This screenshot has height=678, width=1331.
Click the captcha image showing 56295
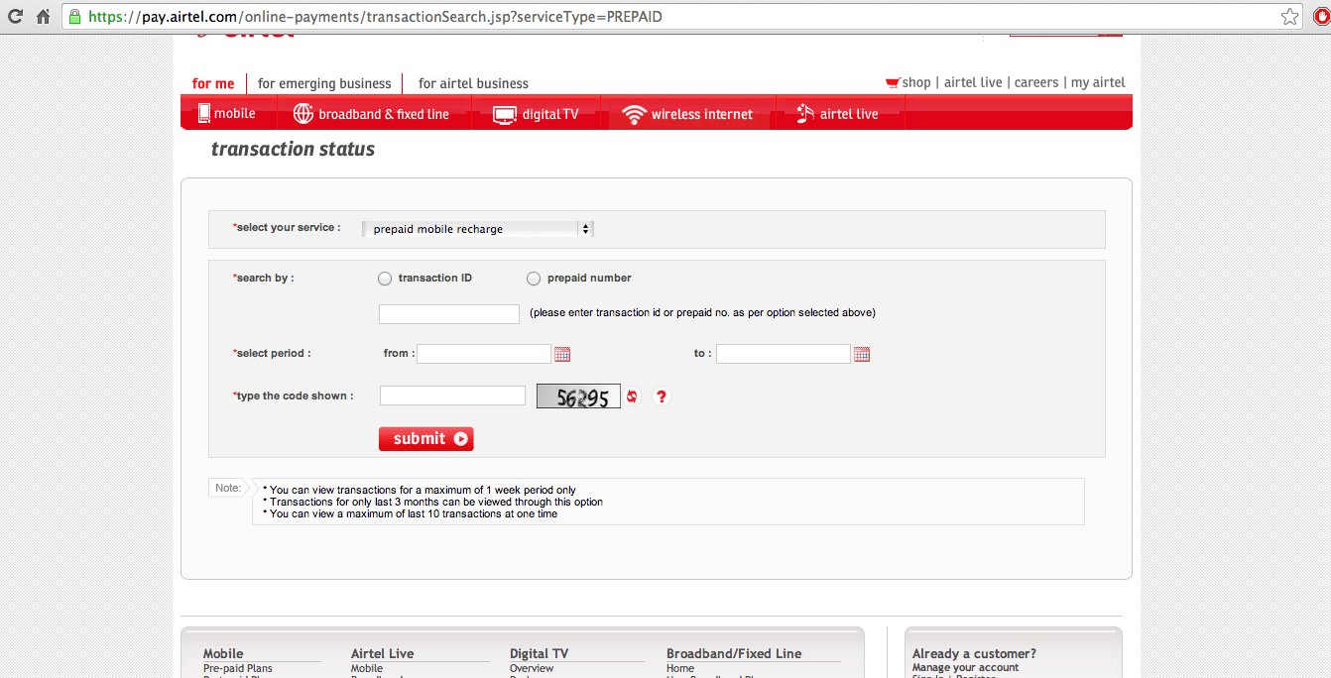[579, 396]
